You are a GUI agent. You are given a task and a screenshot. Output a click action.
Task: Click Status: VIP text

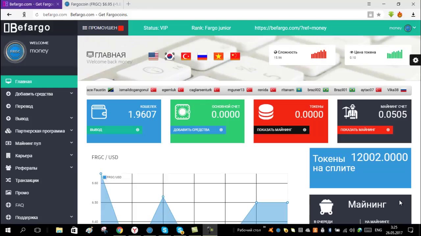[x=156, y=28]
